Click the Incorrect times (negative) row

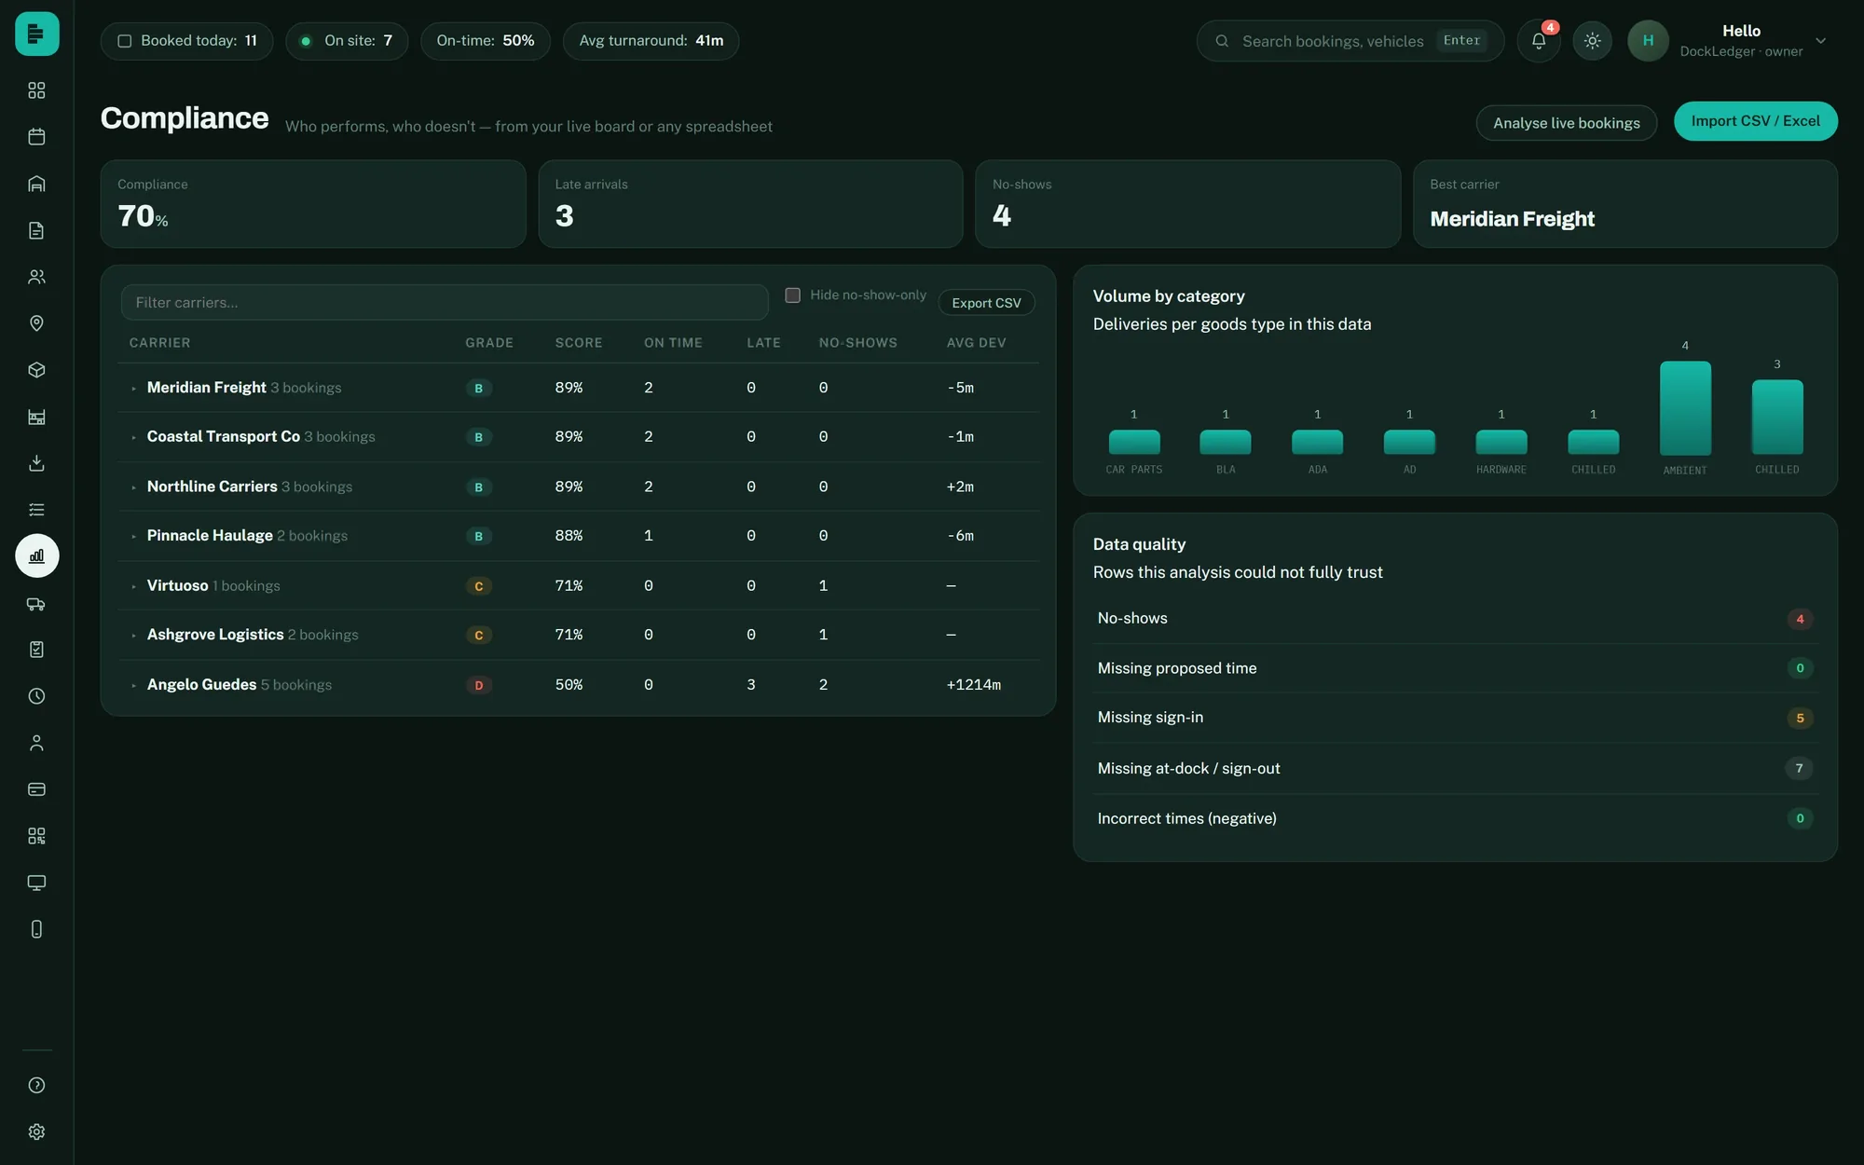click(1455, 819)
